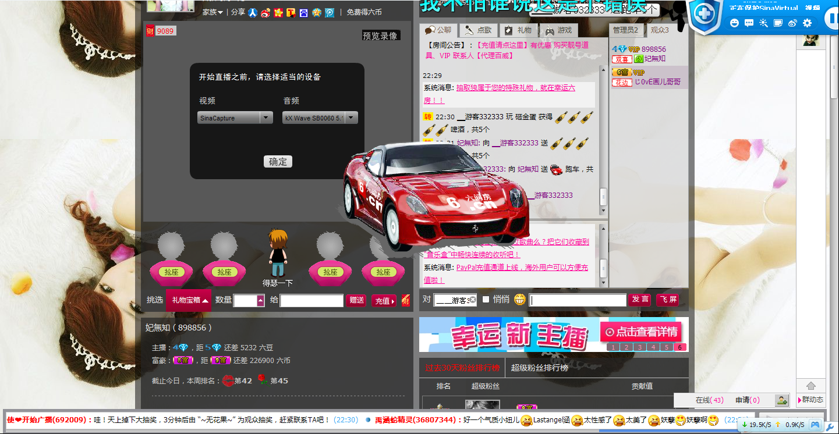Open the chat bubble in the protection toolbar
The height and width of the screenshot is (434, 839).
pyautogui.click(x=749, y=23)
